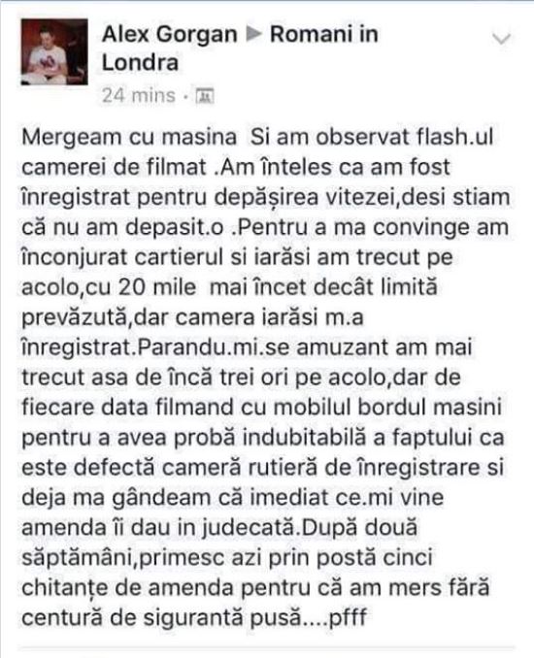Click the line starting "fiecare data filmand"

(261, 408)
